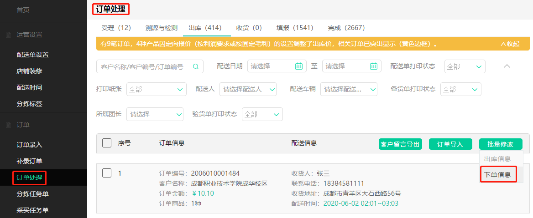
Task: Click the 配送日期 start date field
Action: [x=277, y=66]
